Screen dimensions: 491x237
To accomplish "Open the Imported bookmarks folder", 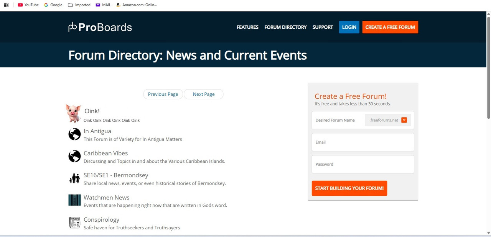I will [79, 5].
